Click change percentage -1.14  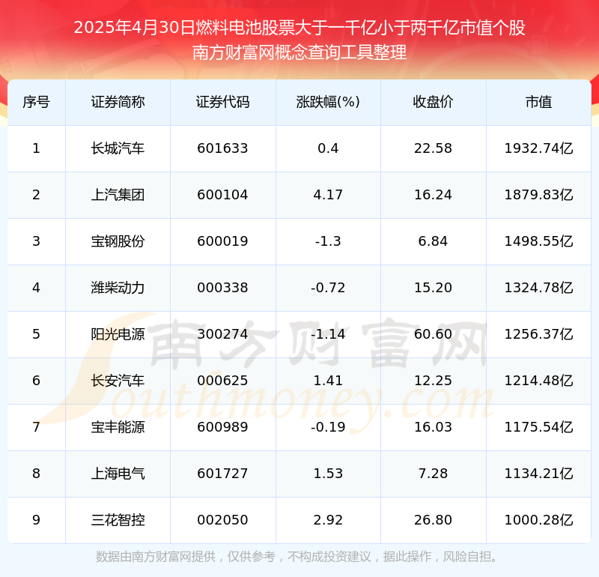(x=328, y=334)
